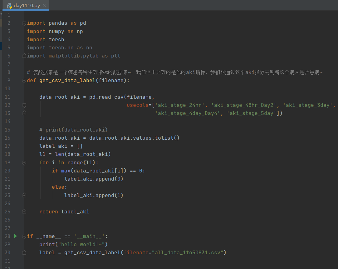Click the 'return' keyword on line 25

[48, 212]
